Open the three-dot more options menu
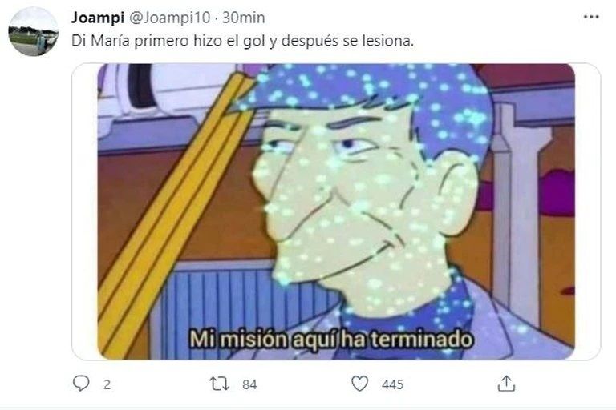 pos(591,18)
